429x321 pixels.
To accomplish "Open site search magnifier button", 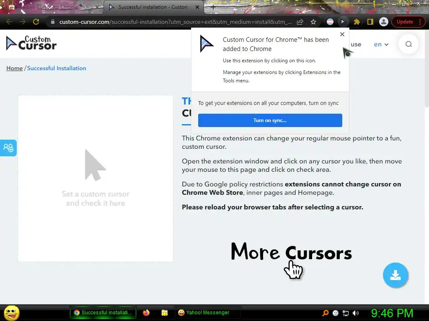I will [x=408, y=44].
